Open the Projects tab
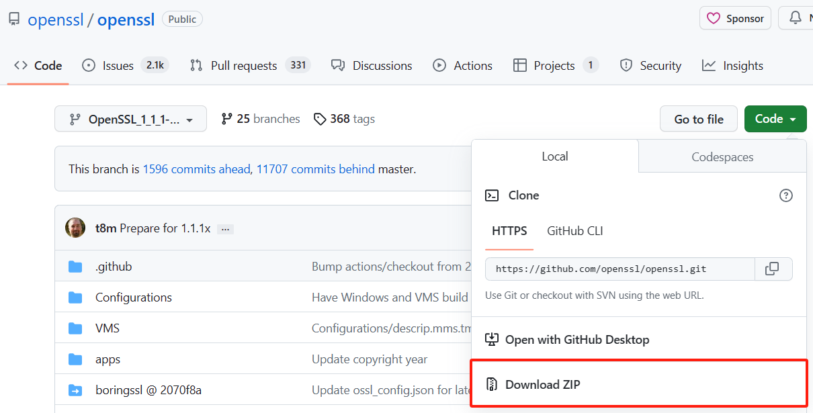This screenshot has height=413, width=813. click(x=556, y=65)
